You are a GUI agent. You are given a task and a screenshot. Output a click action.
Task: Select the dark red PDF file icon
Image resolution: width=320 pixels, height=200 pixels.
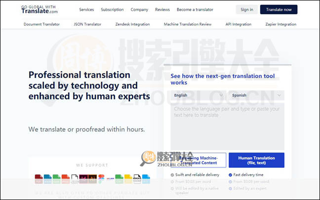pyautogui.click(x=39, y=179)
